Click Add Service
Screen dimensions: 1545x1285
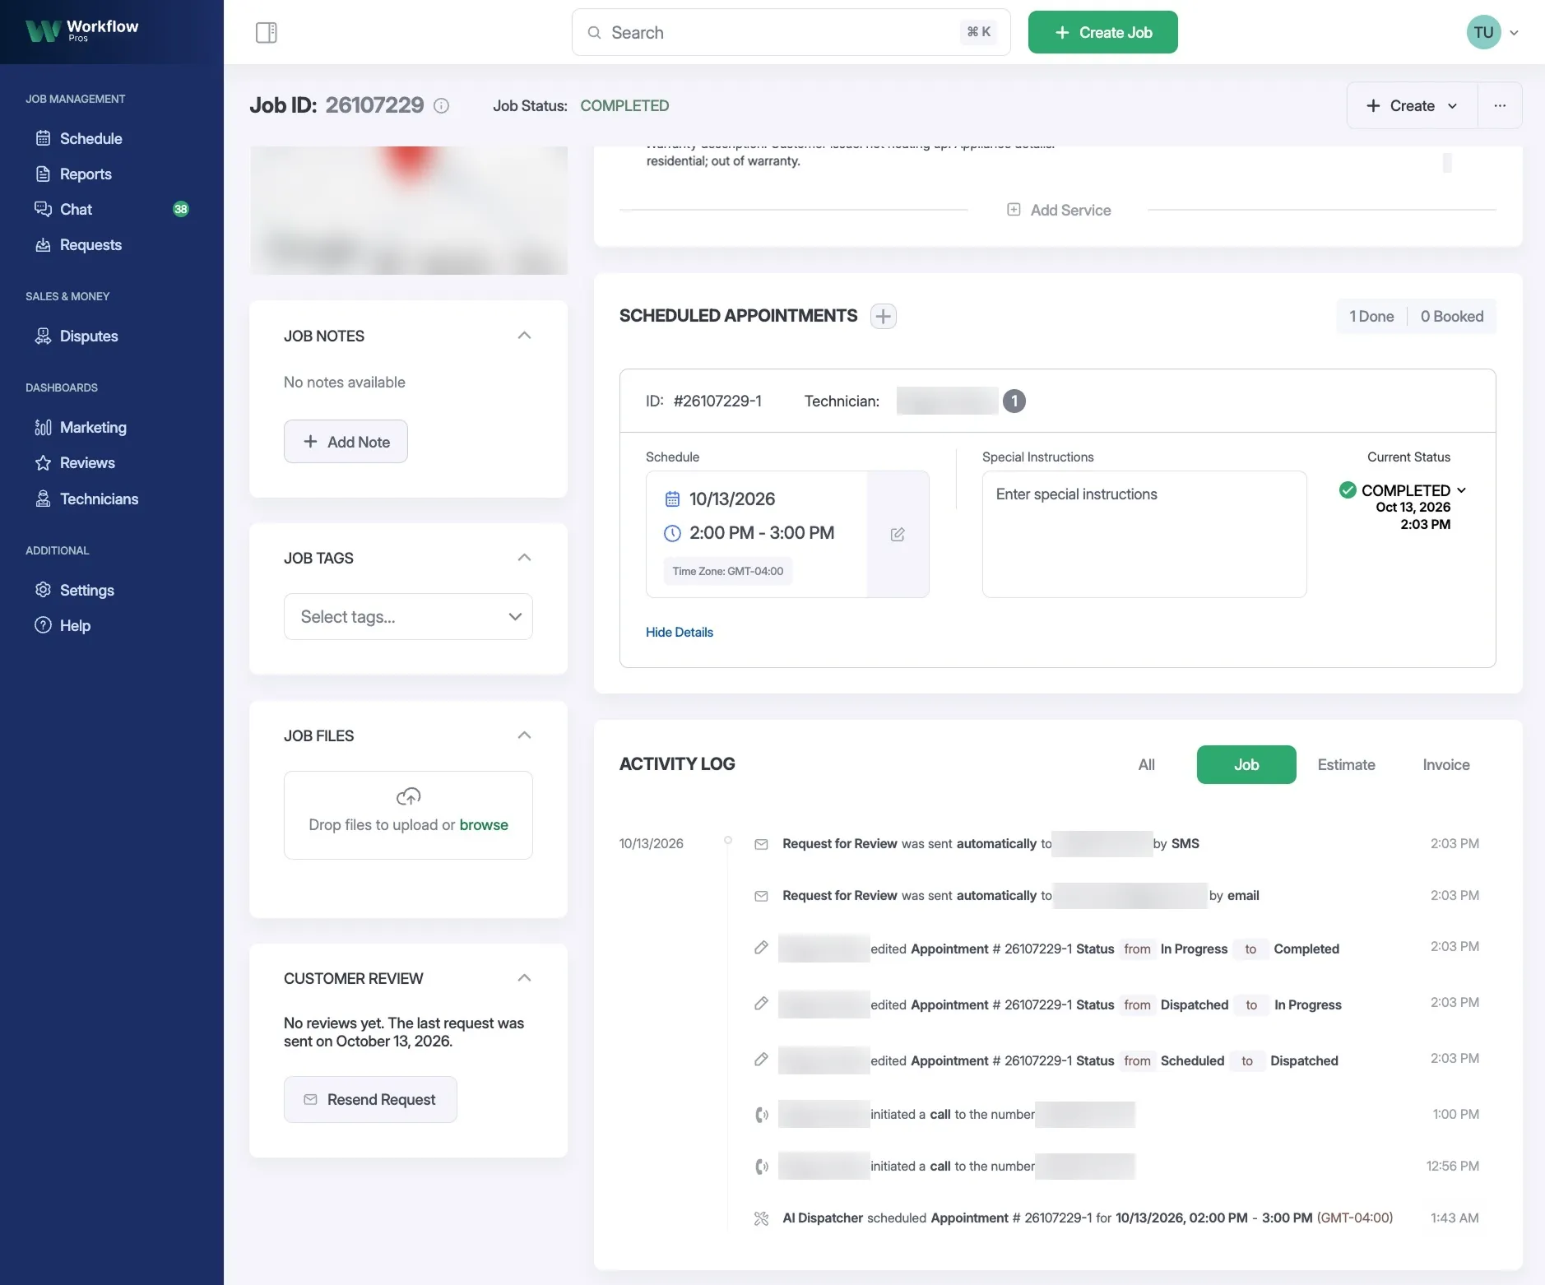[x=1059, y=211]
